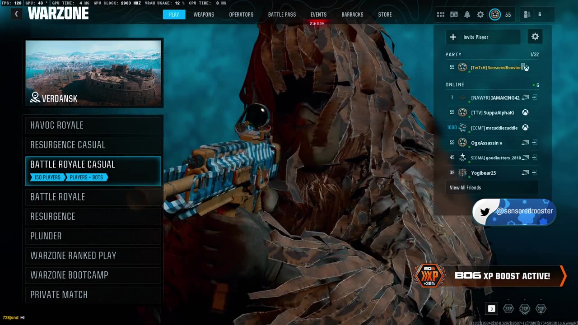
Task: Open the party settings gear beside Invite Player
Action: tap(535, 37)
